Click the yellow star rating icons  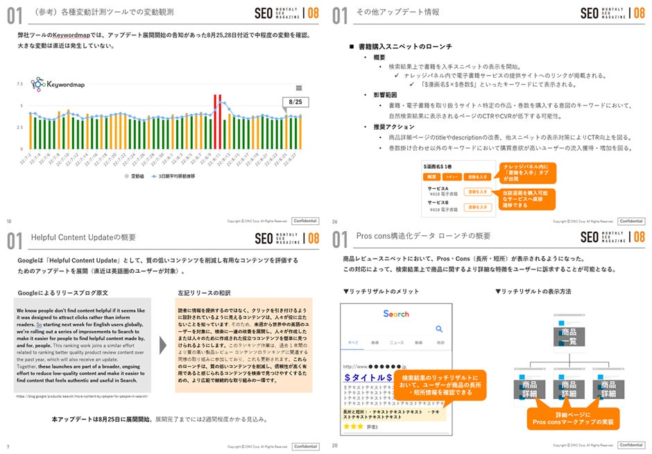pyautogui.click(x=353, y=426)
